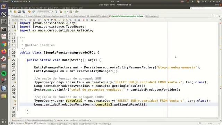The width and height of the screenshot is (222, 125).
Task: Open the Refactor menu
Action: [x=39, y=8]
